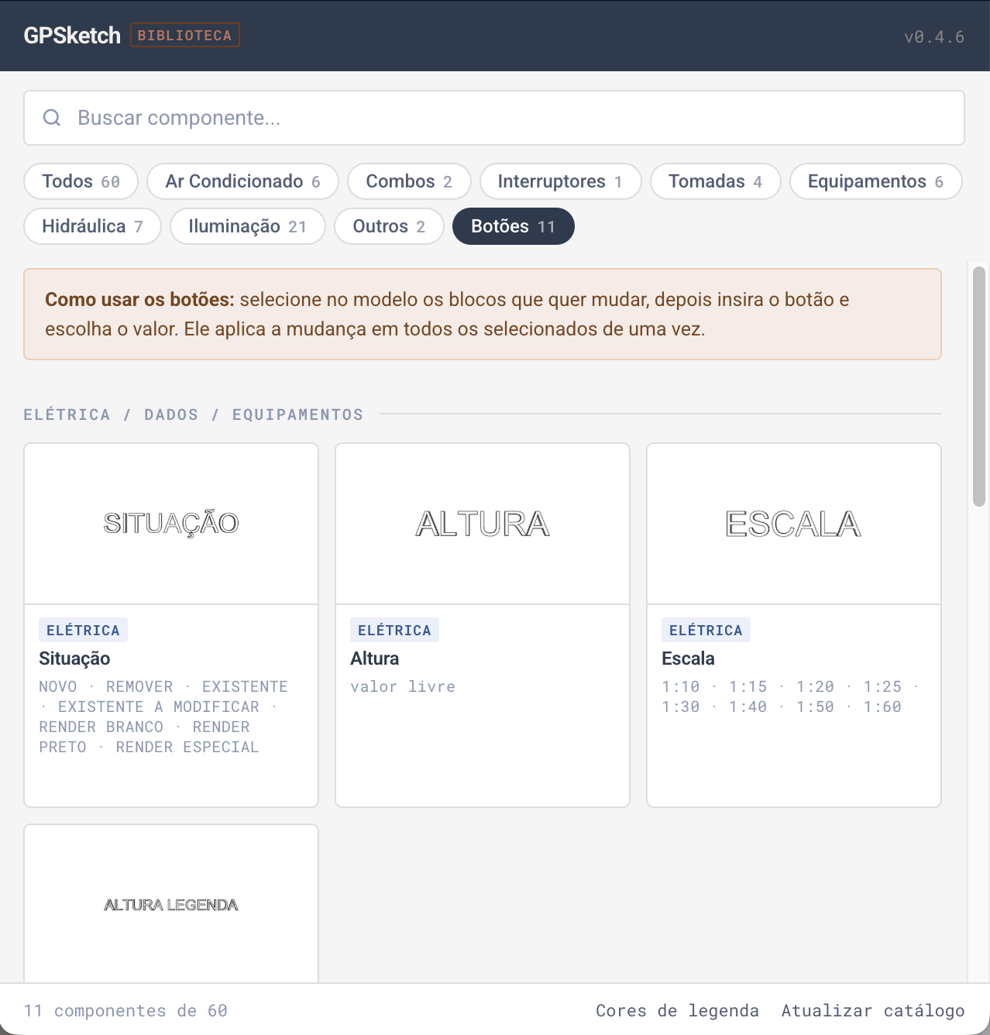Show the Interruptores category
Screen dimensions: 990x1035
[561, 181]
